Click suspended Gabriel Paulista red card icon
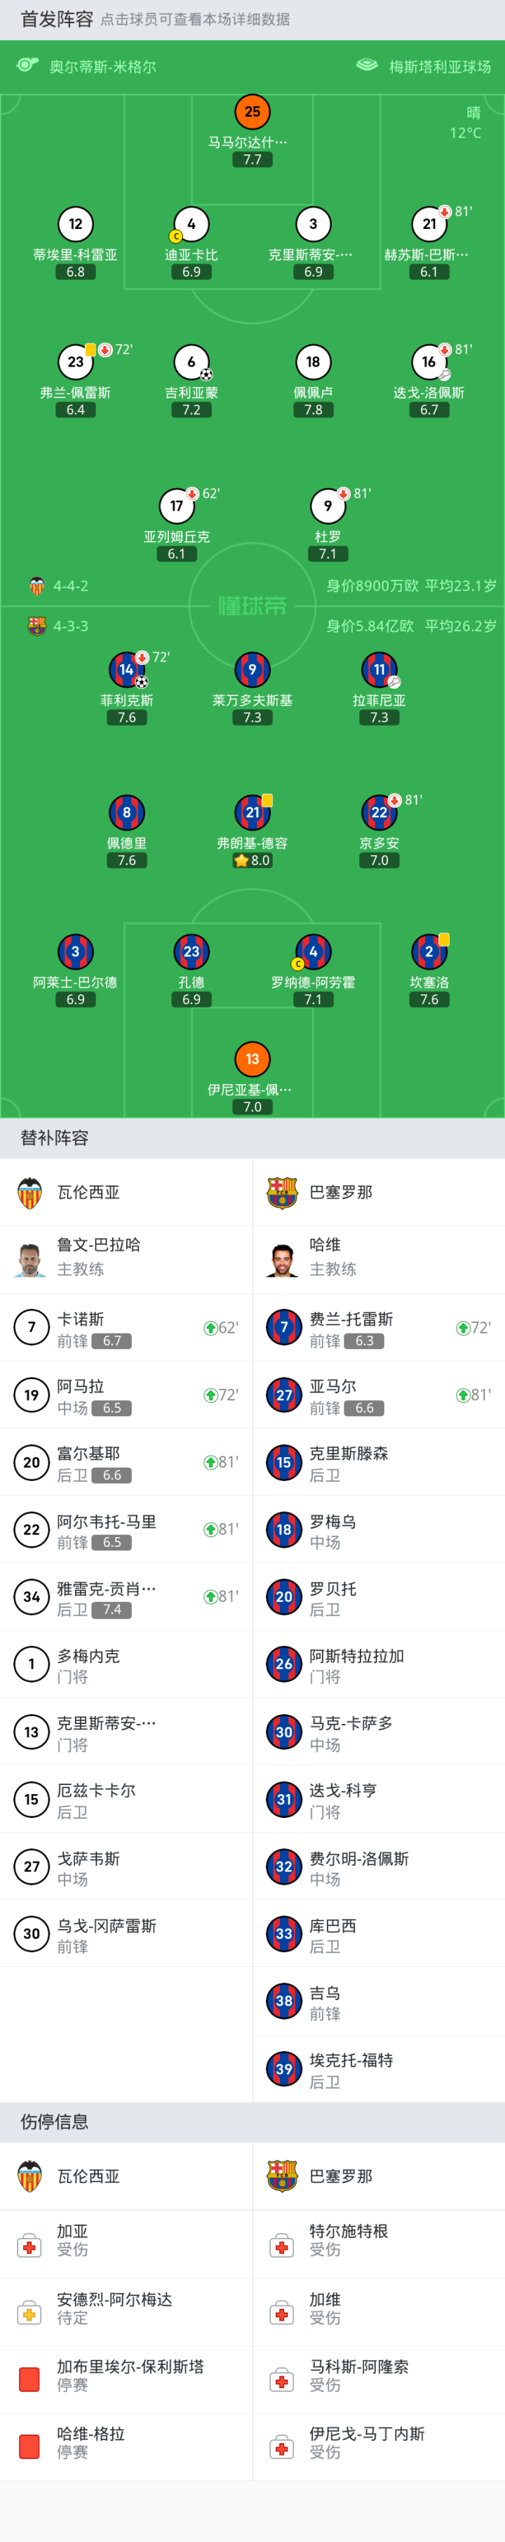The height and width of the screenshot is (2542, 505). point(29,2378)
